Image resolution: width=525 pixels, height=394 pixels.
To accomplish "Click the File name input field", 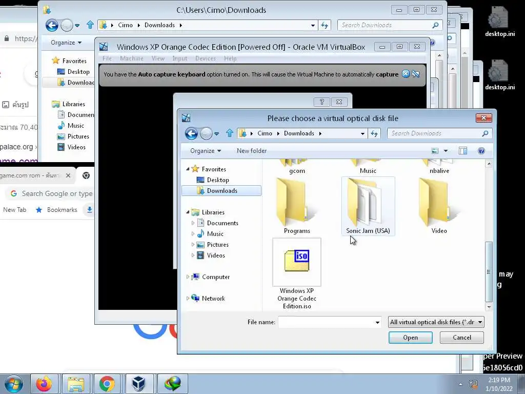I will coord(326,322).
